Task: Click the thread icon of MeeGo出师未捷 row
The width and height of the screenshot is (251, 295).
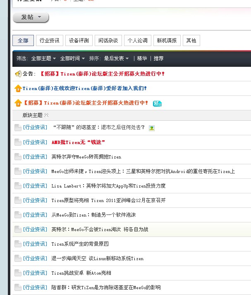Action: tap(18, 171)
